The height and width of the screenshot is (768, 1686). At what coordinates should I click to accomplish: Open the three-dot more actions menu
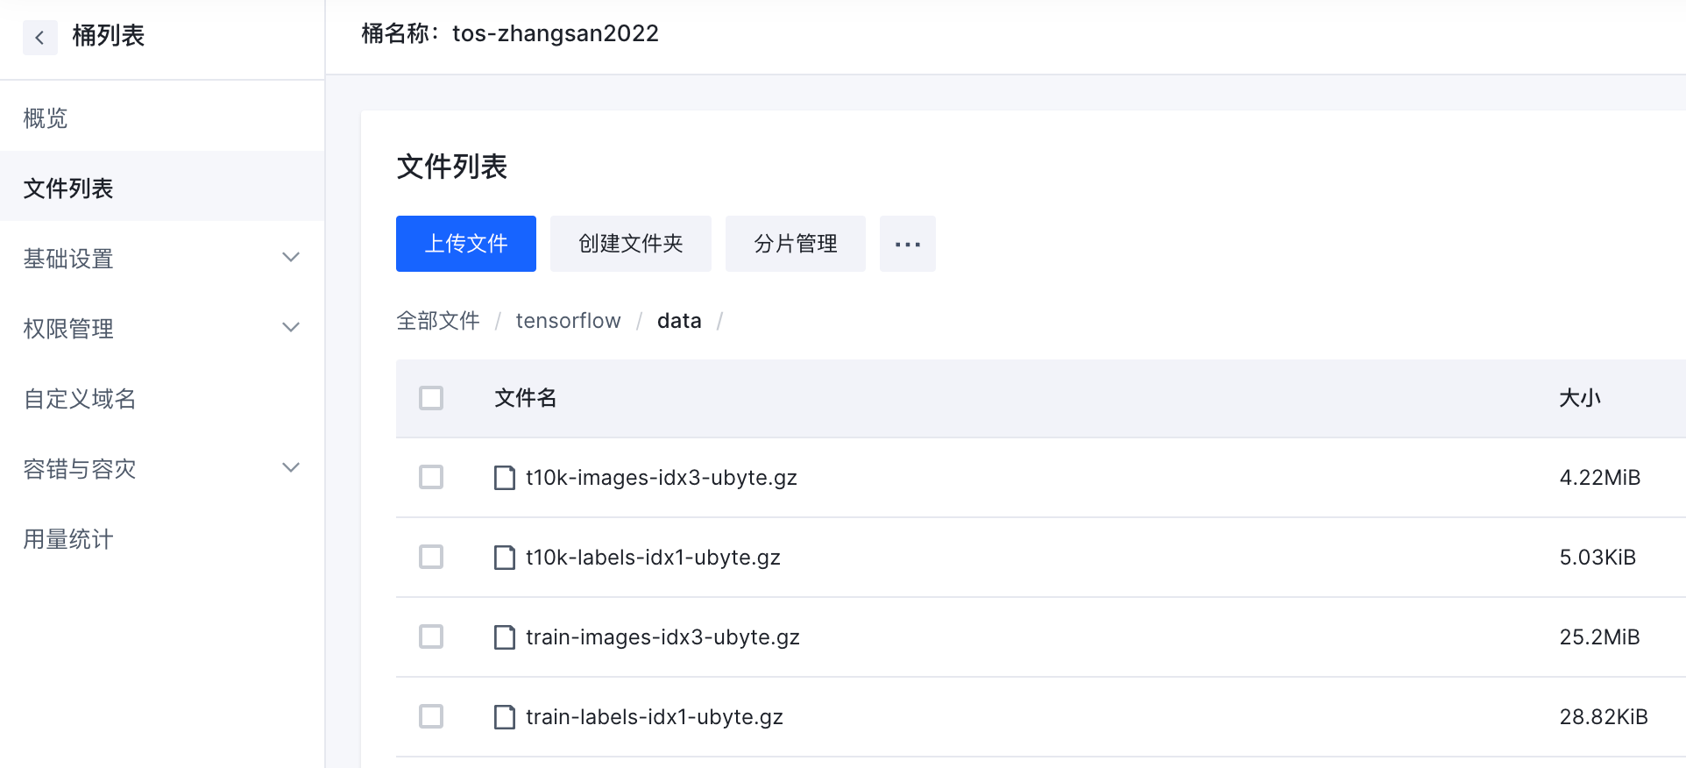907,244
